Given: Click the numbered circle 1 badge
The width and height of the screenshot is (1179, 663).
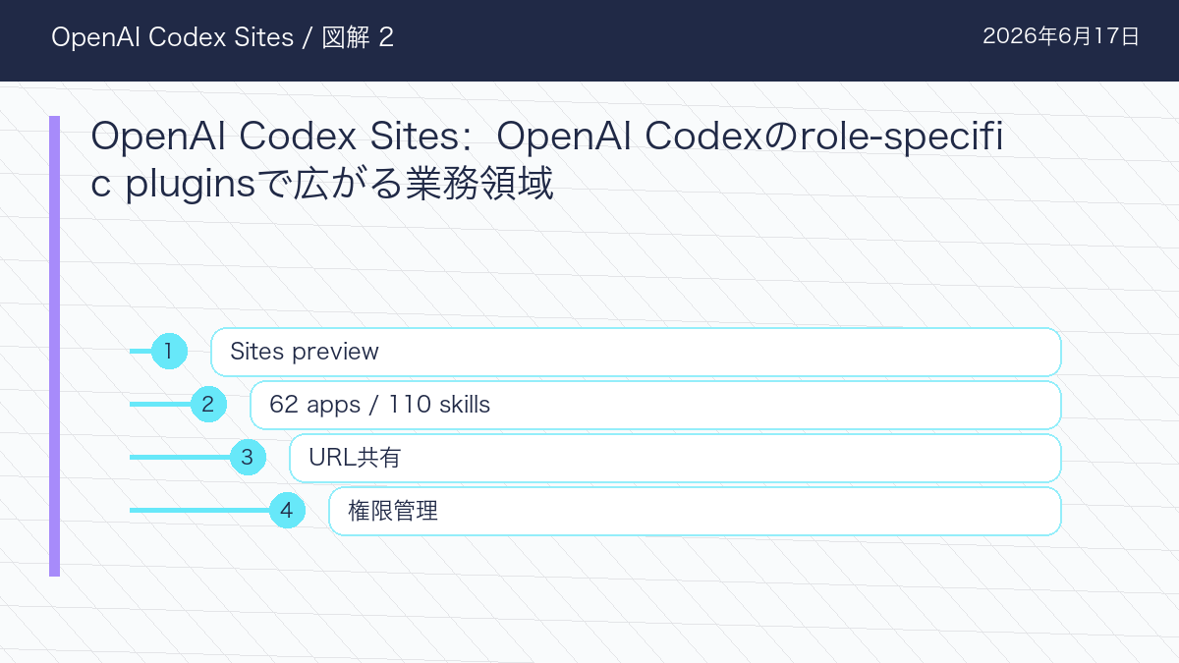Looking at the screenshot, I should click(x=169, y=351).
